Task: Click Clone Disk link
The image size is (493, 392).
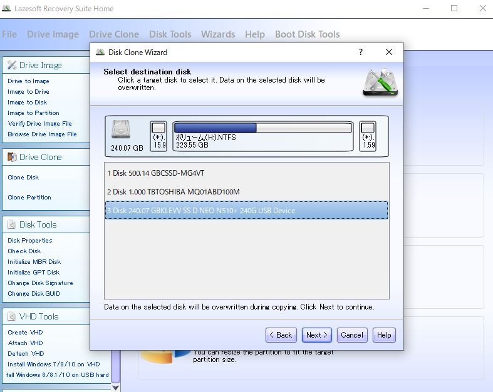Action: [23, 178]
